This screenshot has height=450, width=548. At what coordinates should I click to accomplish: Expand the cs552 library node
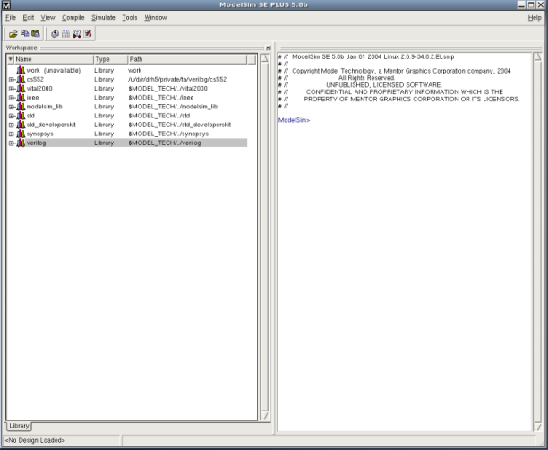coord(11,80)
